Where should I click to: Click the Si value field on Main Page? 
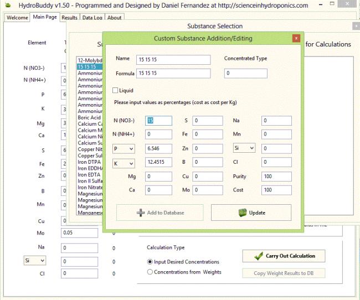click(79, 262)
